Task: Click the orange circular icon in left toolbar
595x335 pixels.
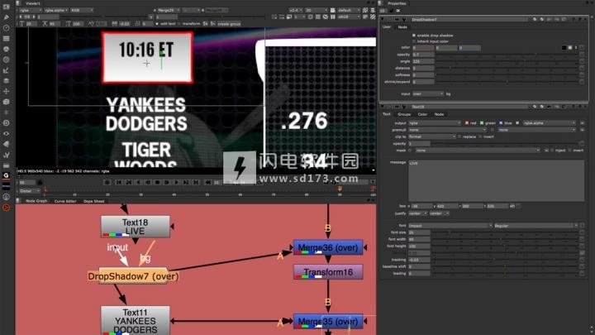Action: click(x=6, y=208)
